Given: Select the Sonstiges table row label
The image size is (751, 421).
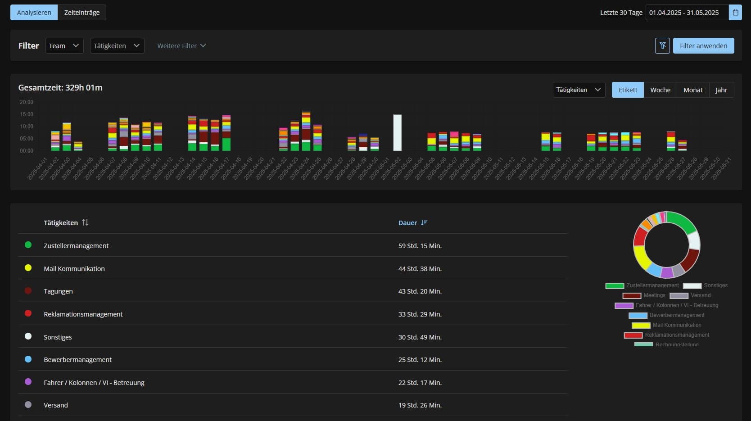Looking at the screenshot, I should tap(58, 337).
